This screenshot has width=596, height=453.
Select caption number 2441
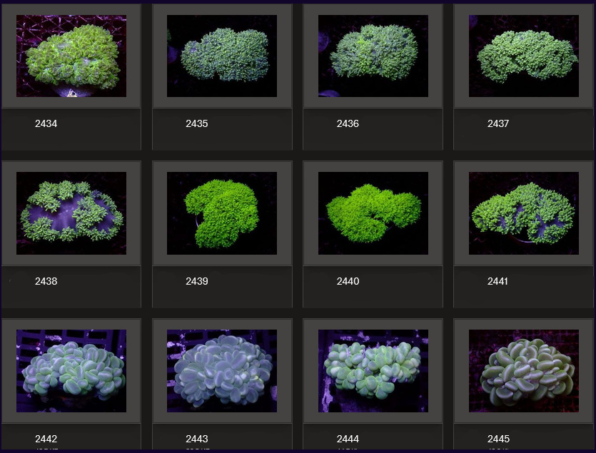(498, 281)
